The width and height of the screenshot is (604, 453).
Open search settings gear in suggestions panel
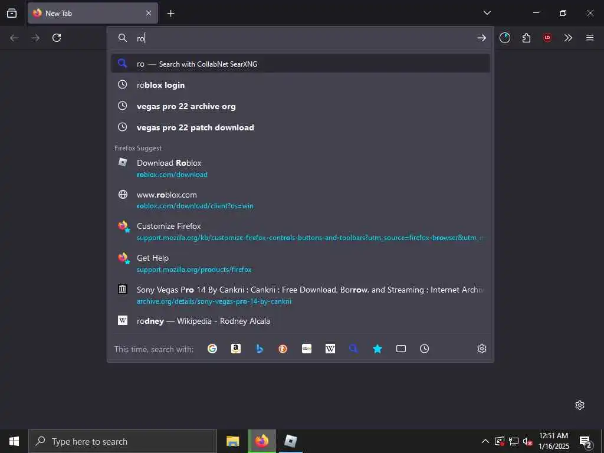[x=481, y=349]
